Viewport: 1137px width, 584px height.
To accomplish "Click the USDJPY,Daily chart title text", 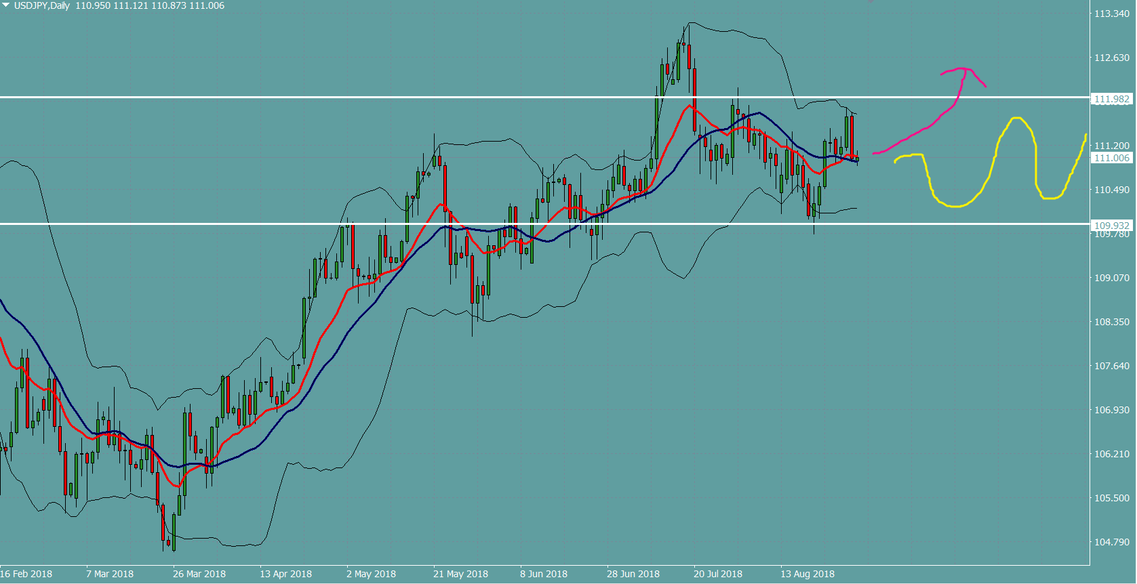I will click(x=42, y=5).
